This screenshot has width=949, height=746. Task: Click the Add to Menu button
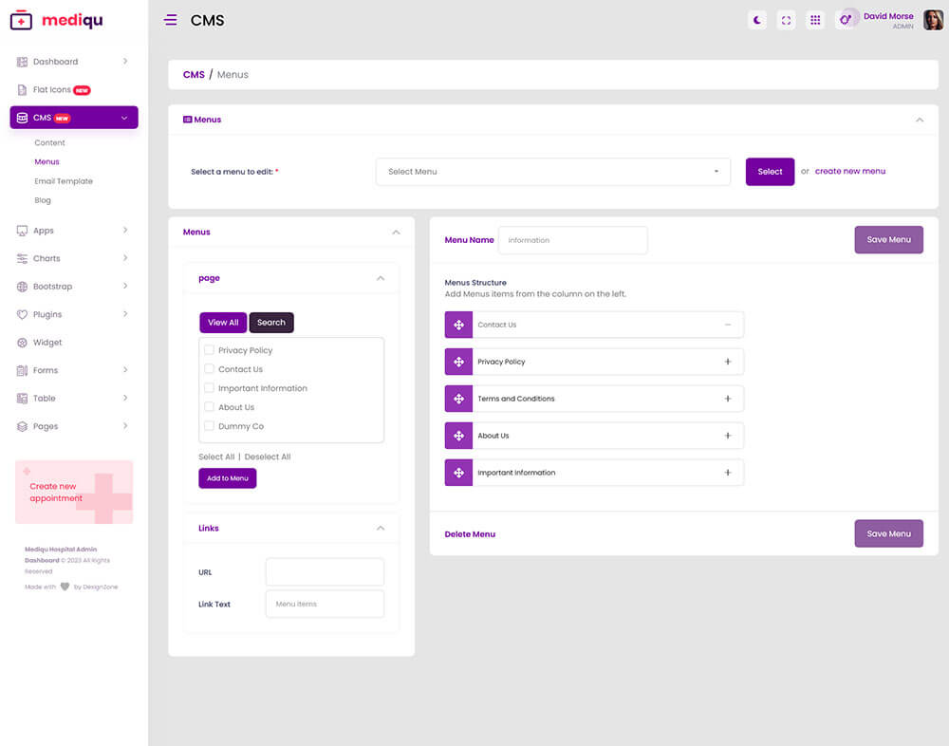pos(228,478)
